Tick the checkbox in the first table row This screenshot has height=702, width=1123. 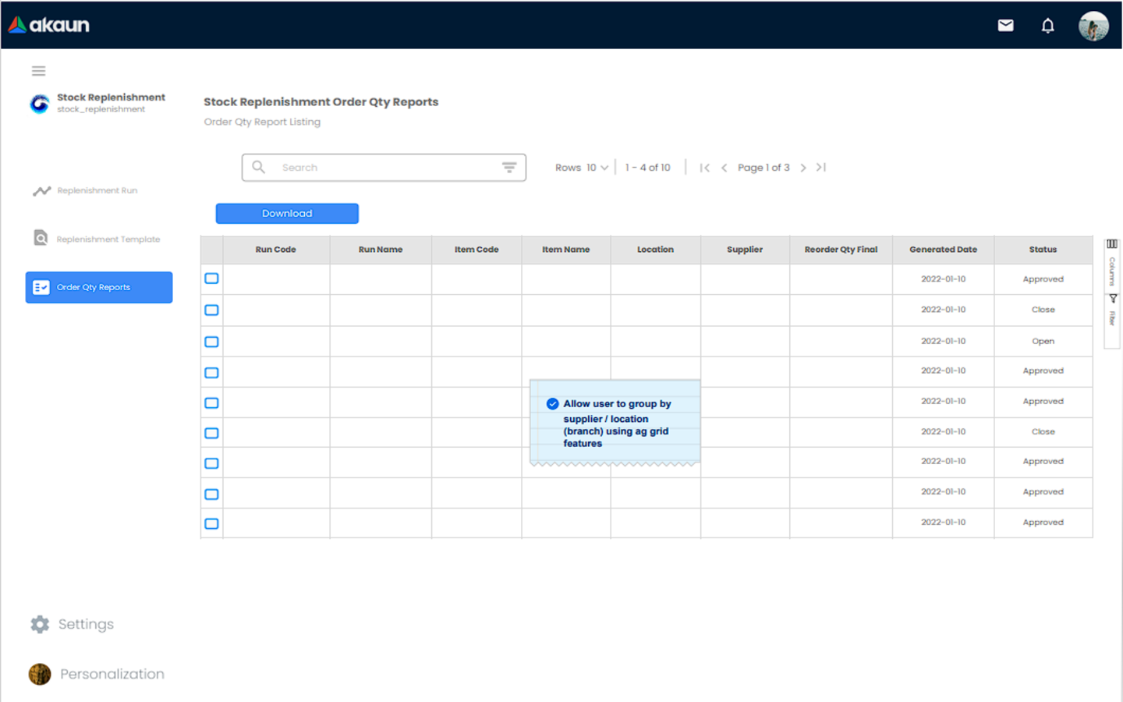point(211,278)
